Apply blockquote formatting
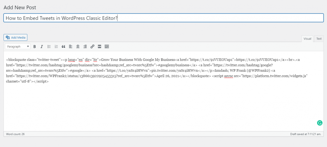327x147 pixels. coord(64,47)
